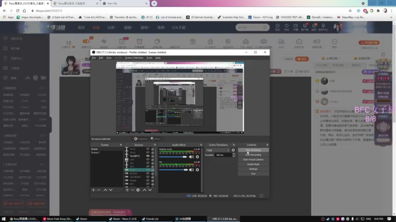396x222 pixels.
Task: Open OBS Settings from Controls
Action: pos(253,169)
